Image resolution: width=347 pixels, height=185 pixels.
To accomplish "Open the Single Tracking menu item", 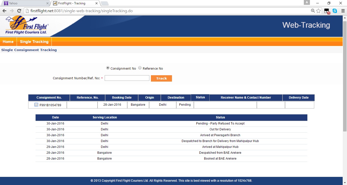I will point(34,42).
